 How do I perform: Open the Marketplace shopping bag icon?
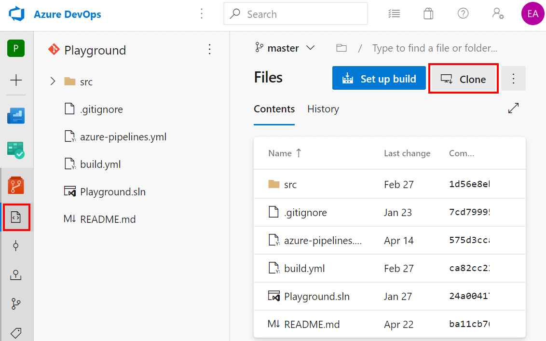(x=428, y=14)
